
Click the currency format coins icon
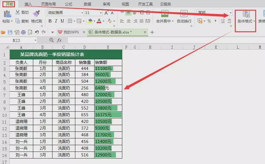[x=200, y=21]
